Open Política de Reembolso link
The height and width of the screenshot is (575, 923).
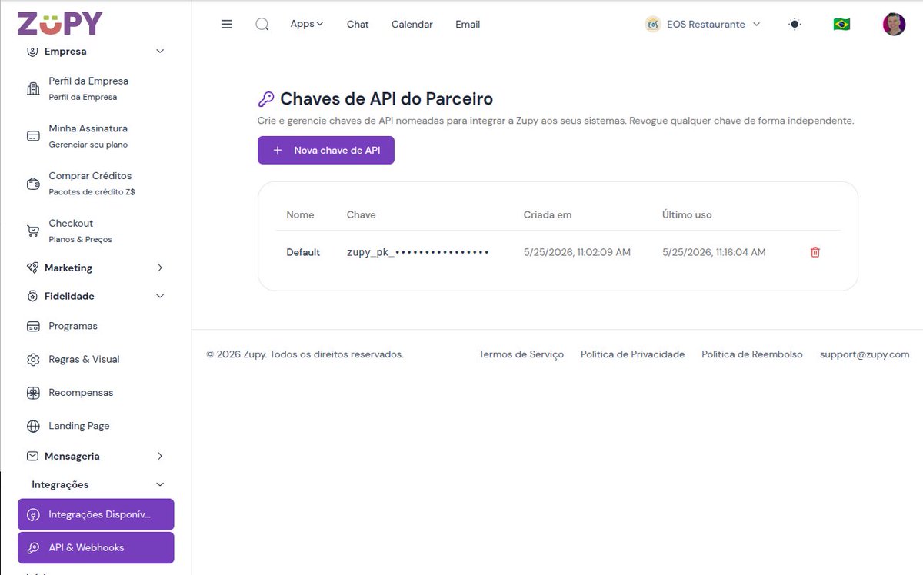pyautogui.click(x=752, y=354)
